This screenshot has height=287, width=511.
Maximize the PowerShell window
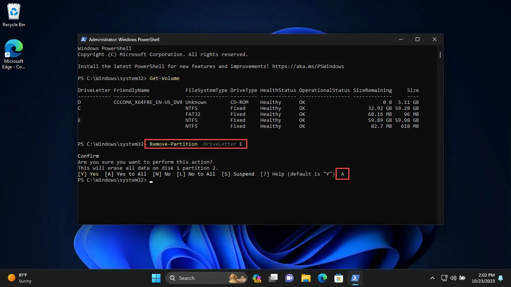(x=417, y=39)
